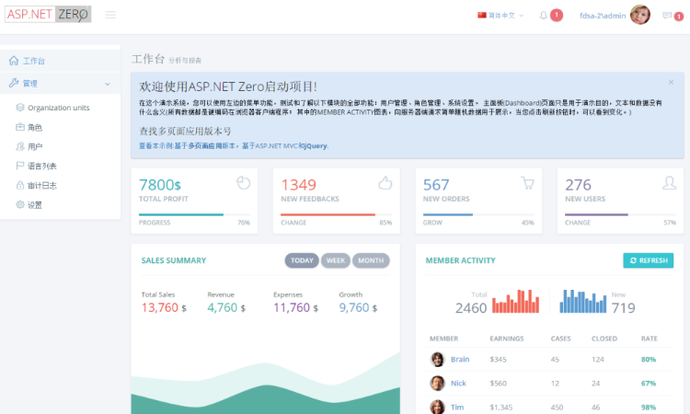Toggle the hamburger sidebar menu icon
Viewport: 690px width, 414px height.
click(110, 15)
